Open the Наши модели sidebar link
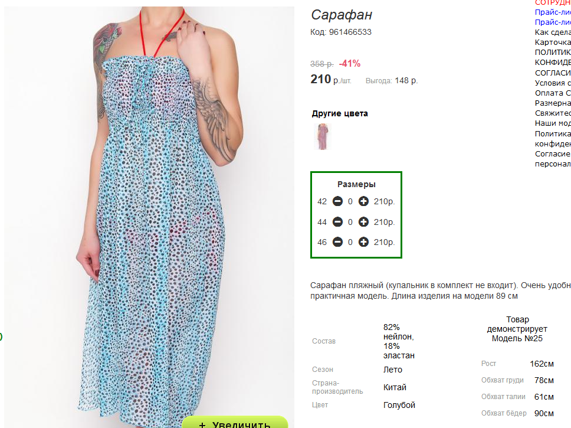The width and height of the screenshot is (571, 428). (x=553, y=123)
